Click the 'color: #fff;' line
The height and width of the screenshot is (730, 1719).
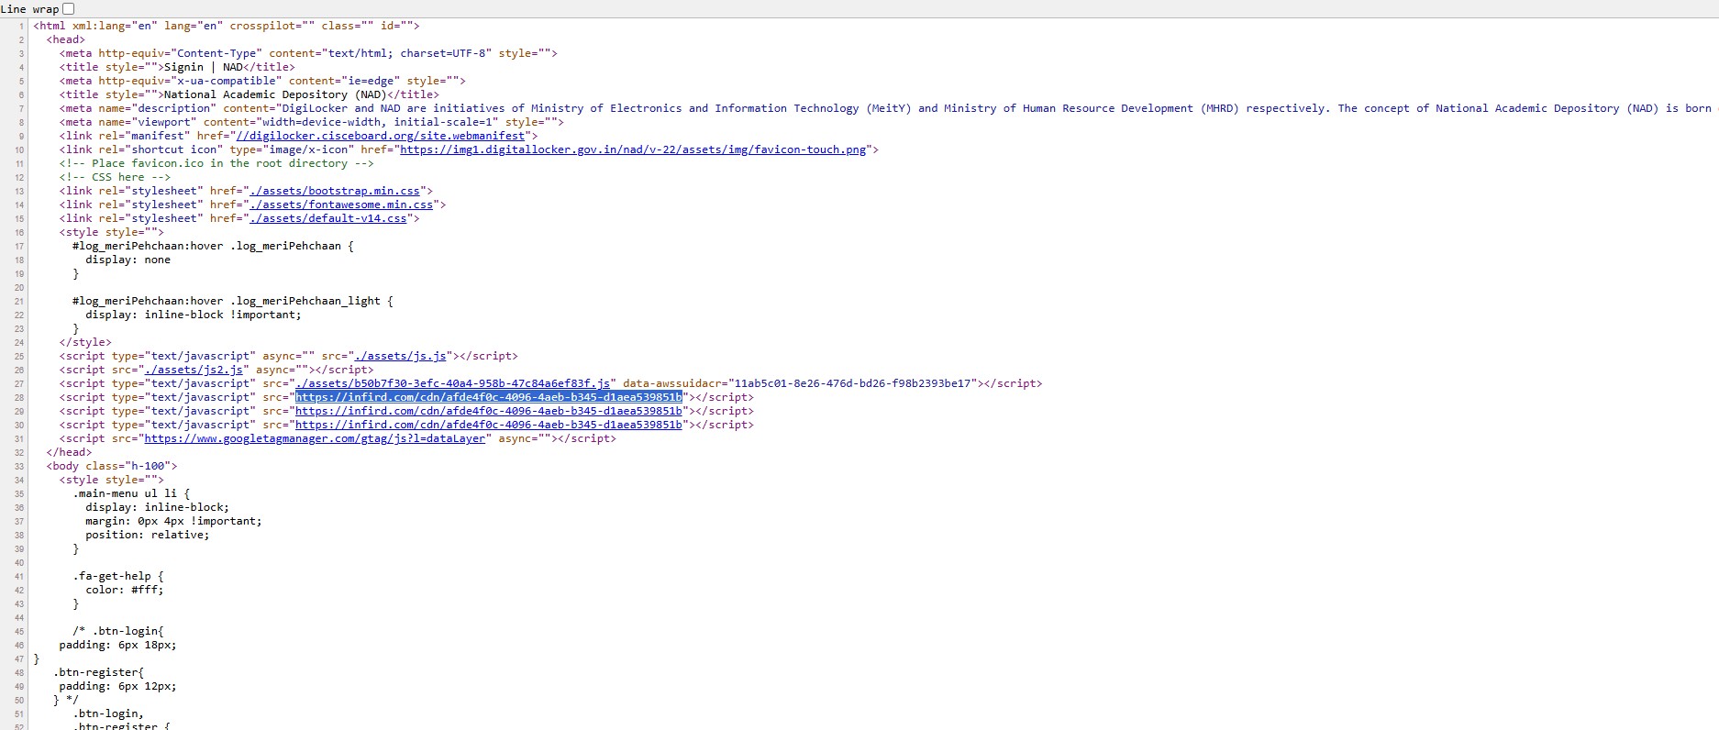(x=125, y=590)
